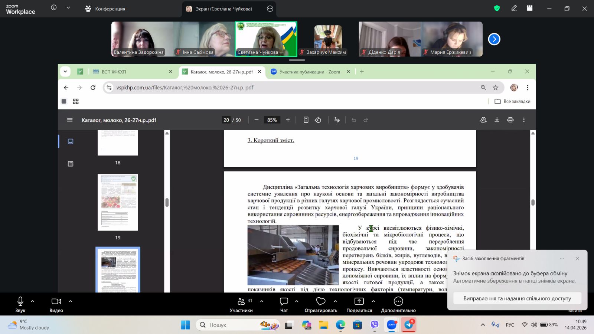This screenshot has height=334, width=594.
Task: Rotate the PDF page counterclockwise
Action: click(318, 120)
